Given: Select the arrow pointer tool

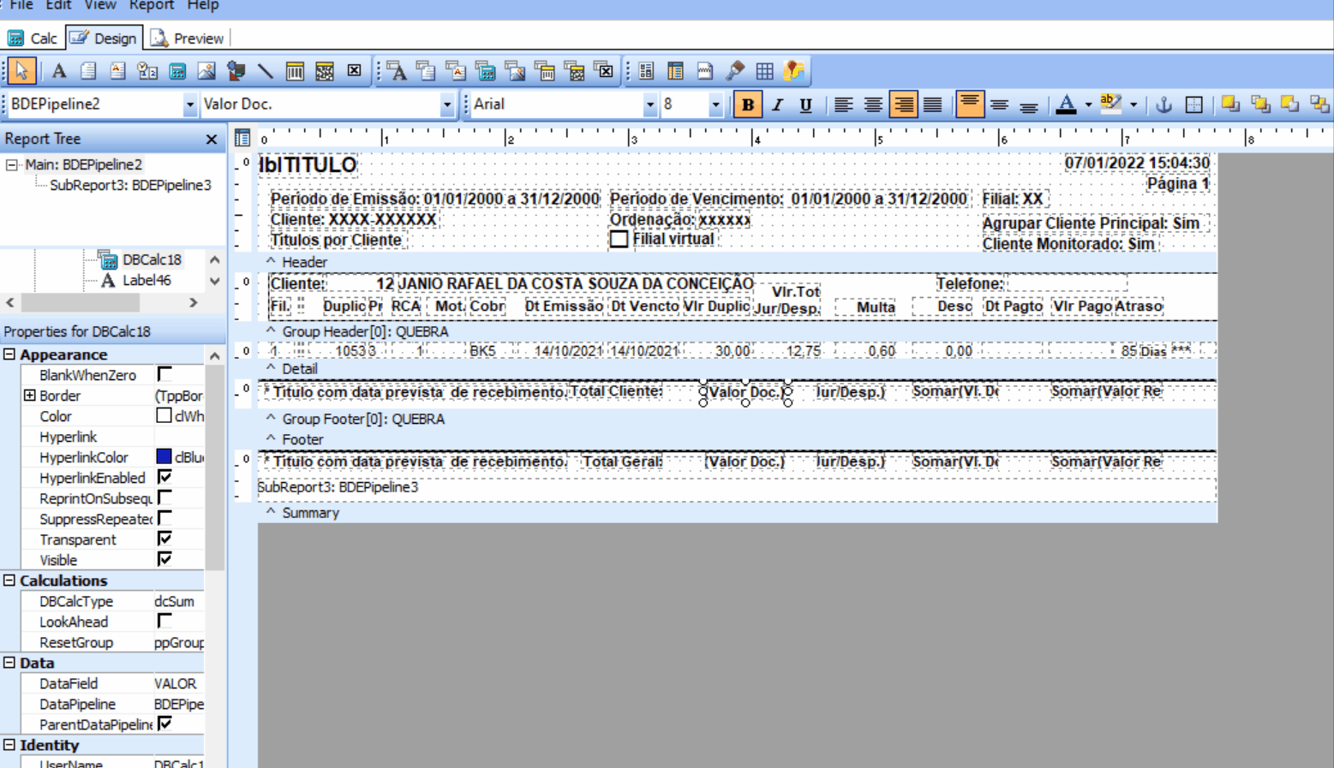Looking at the screenshot, I should 21,71.
